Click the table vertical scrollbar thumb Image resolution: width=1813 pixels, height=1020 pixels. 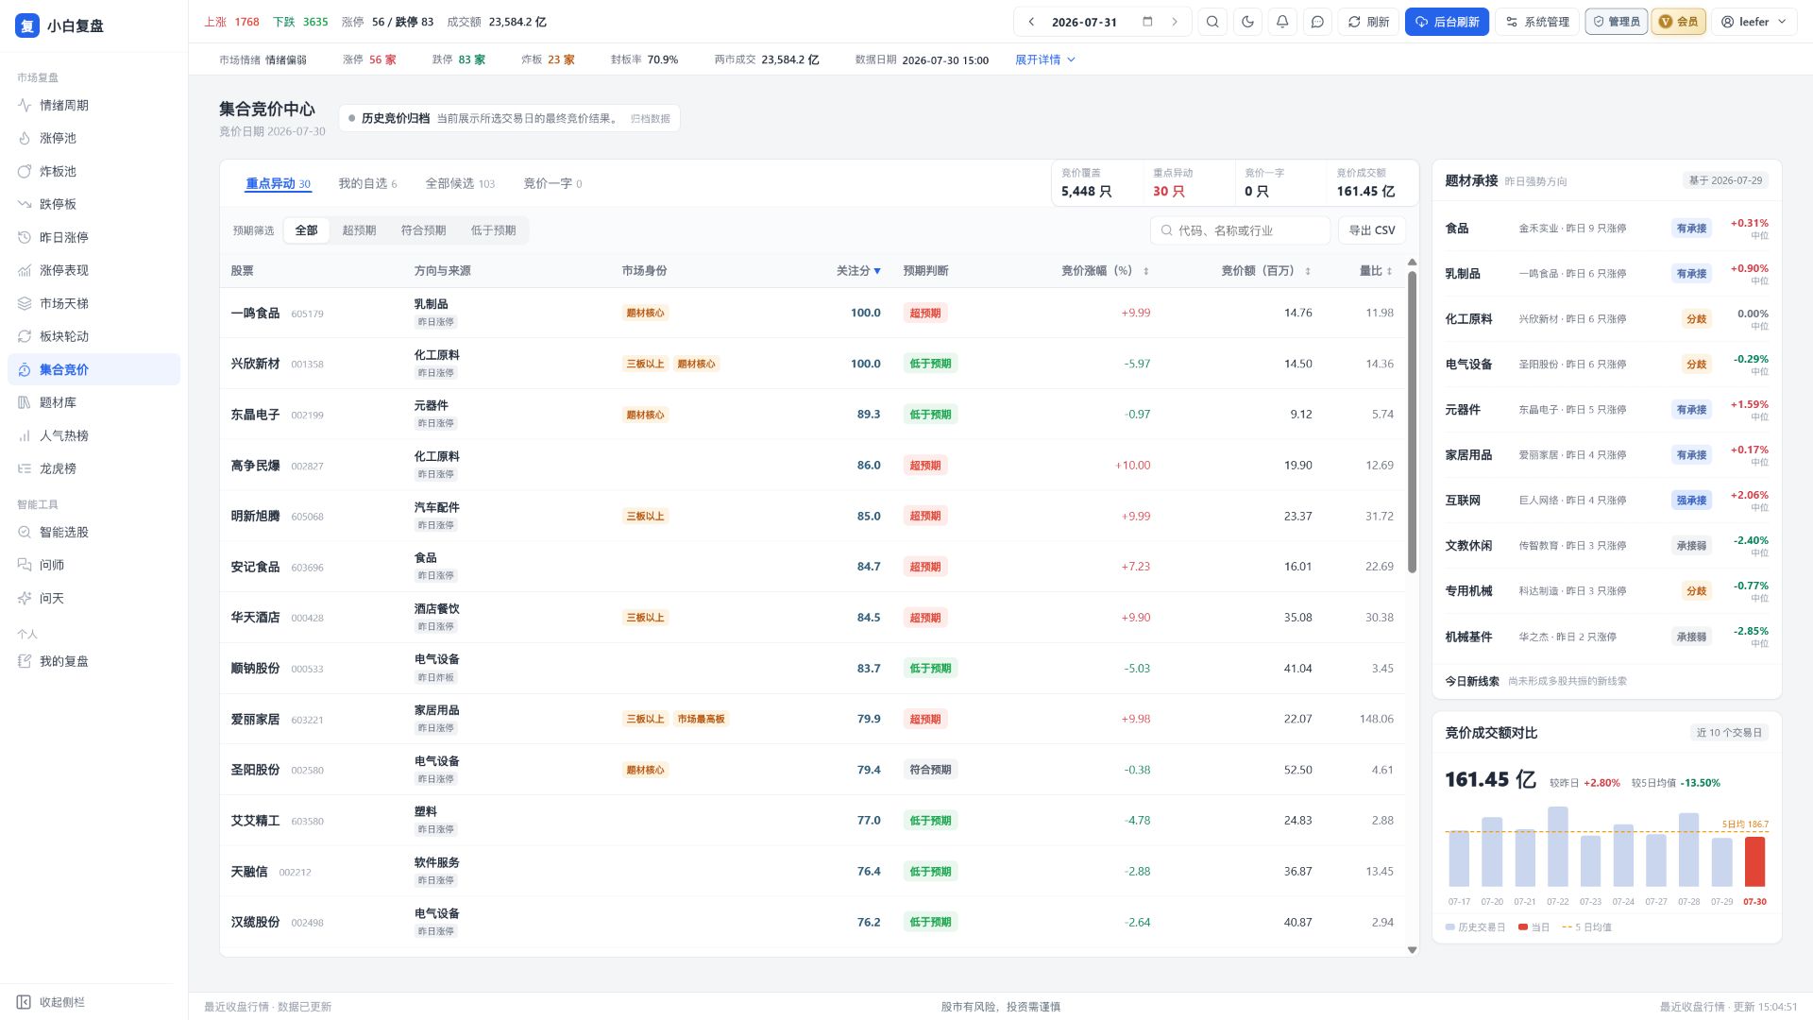1412,422
